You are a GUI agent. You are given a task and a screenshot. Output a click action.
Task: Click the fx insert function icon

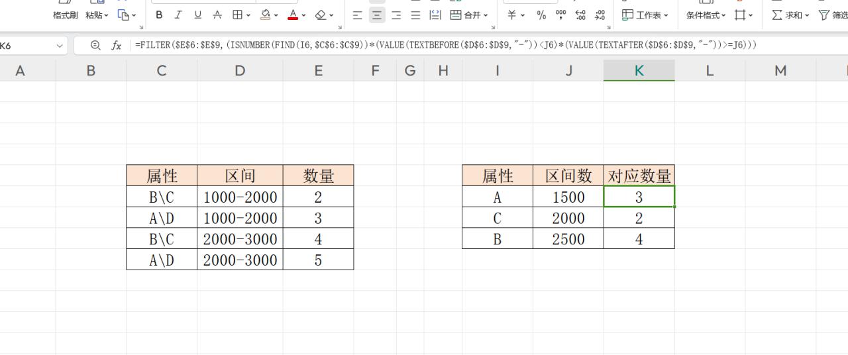point(117,46)
